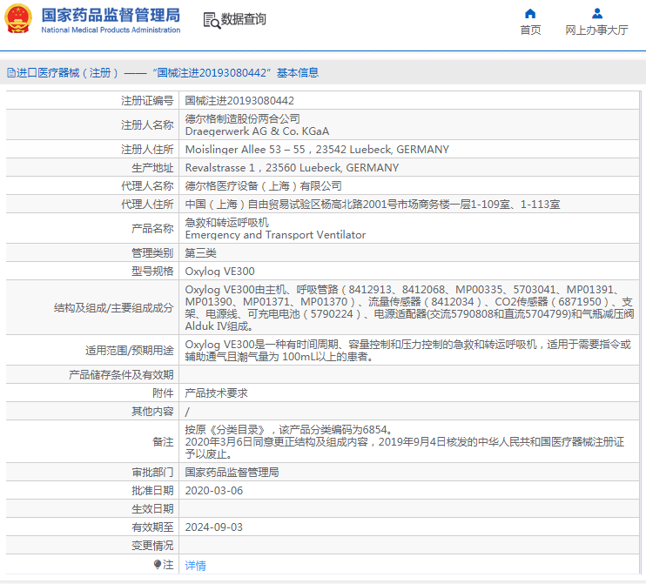Select Emergency and Transport Ventilator text
This screenshot has width=646, height=584.
tap(275, 235)
